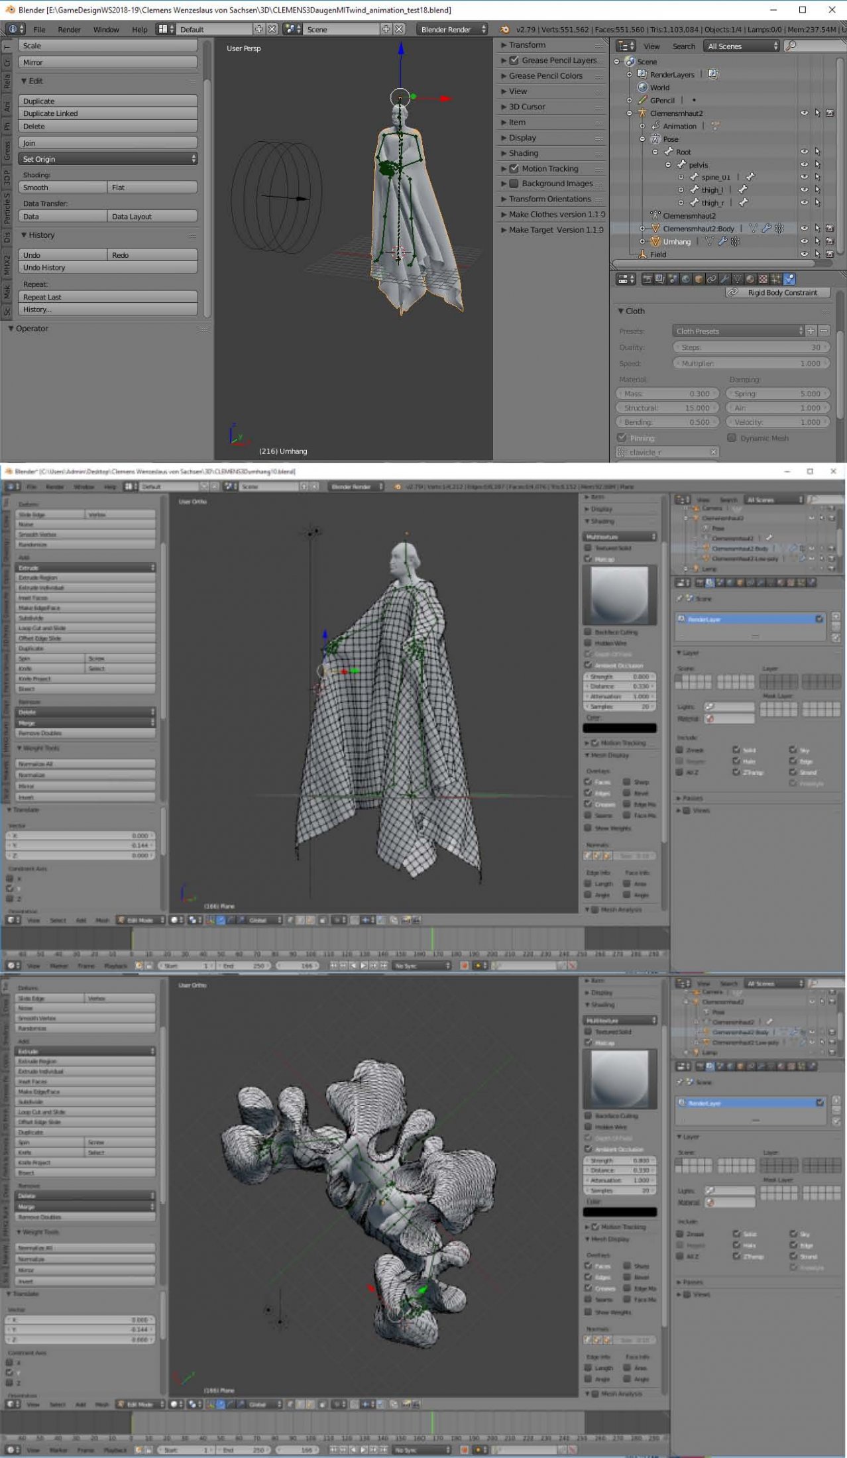
Task: Click Info editor type icon in top header
Action: (x=15, y=29)
